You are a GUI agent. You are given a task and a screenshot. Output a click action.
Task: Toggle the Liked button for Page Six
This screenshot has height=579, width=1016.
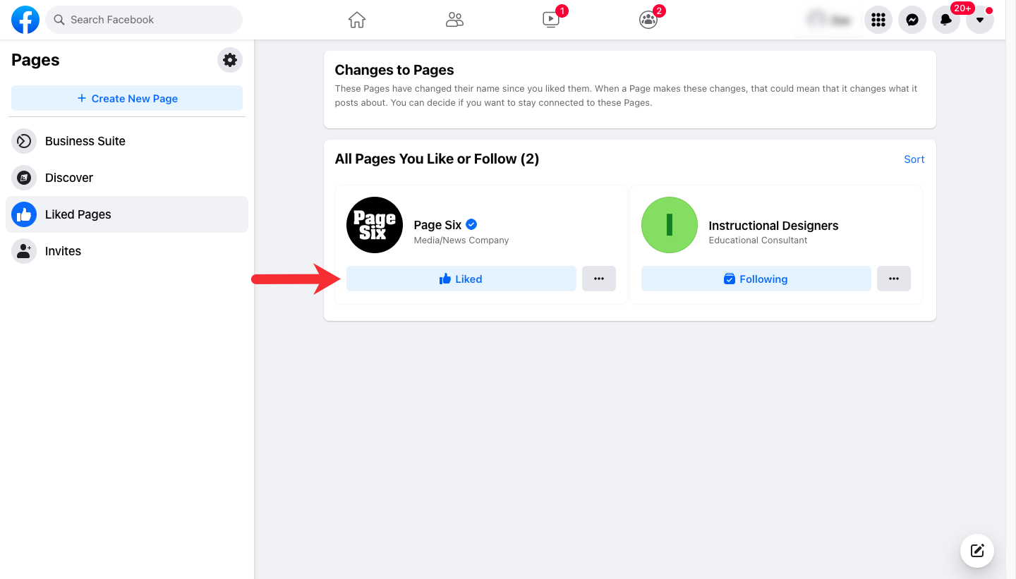[461, 279]
